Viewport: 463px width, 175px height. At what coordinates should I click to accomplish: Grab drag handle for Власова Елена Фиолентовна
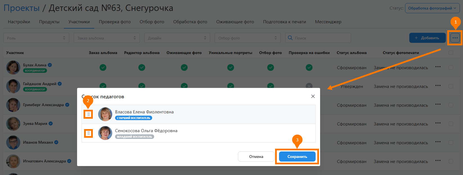88,114
